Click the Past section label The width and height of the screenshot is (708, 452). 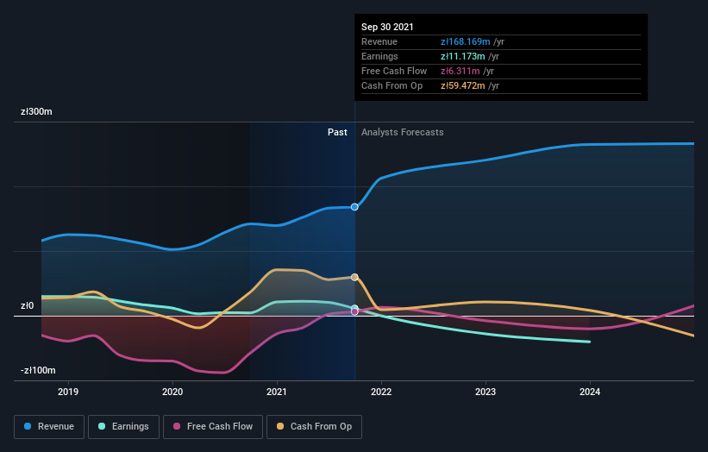click(x=337, y=132)
